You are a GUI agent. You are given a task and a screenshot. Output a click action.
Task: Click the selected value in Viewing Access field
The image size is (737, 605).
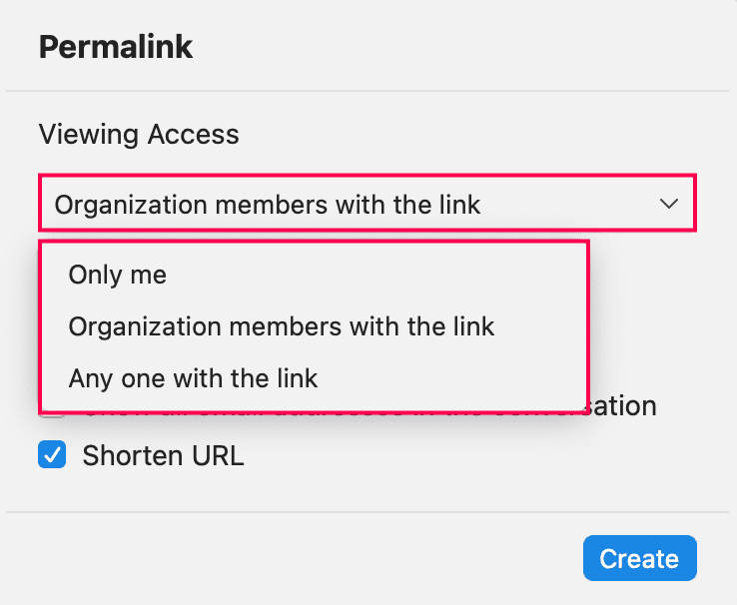click(x=268, y=206)
